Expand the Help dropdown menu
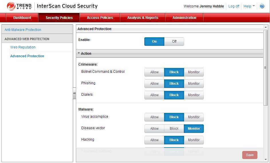The height and width of the screenshot is (163, 270). (249, 6)
